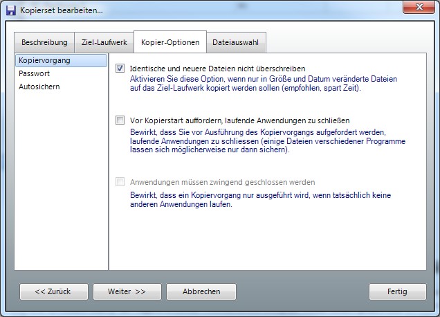Select Kopiervorgang in the left list
The height and width of the screenshot is (317, 440).
pos(45,61)
